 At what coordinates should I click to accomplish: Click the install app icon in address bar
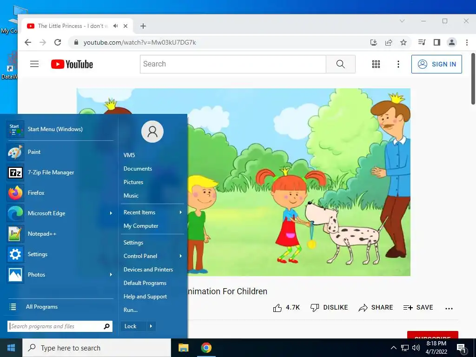coord(374,42)
